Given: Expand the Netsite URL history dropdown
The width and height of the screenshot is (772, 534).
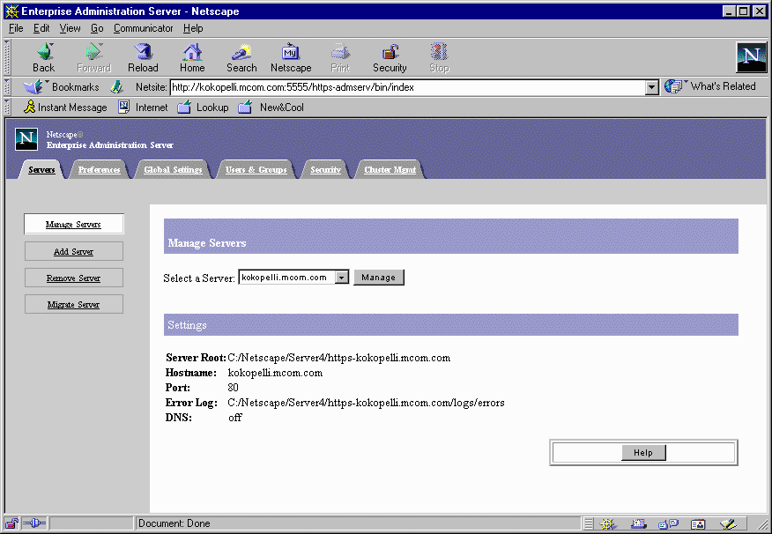Looking at the screenshot, I should 651,87.
